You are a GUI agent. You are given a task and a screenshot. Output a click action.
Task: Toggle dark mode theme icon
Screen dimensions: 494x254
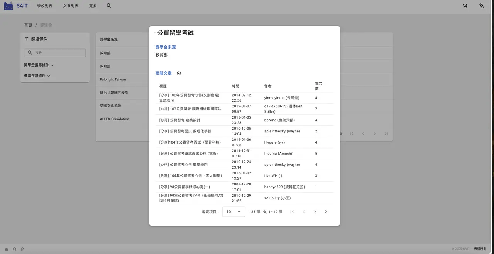click(x=465, y=6)
